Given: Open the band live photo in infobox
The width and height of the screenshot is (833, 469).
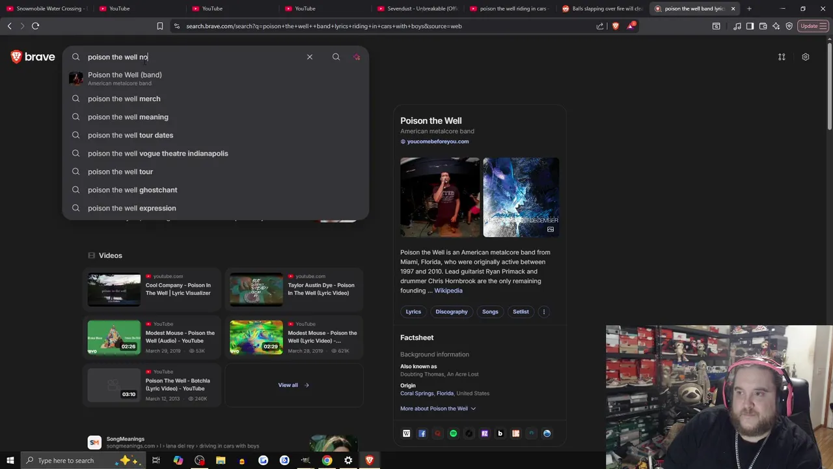Looking at the screenshot, I should tap(440, 197).
